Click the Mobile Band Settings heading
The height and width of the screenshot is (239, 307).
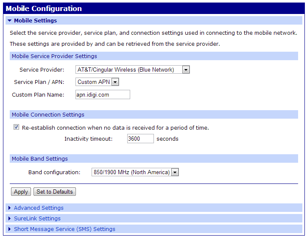40,159
